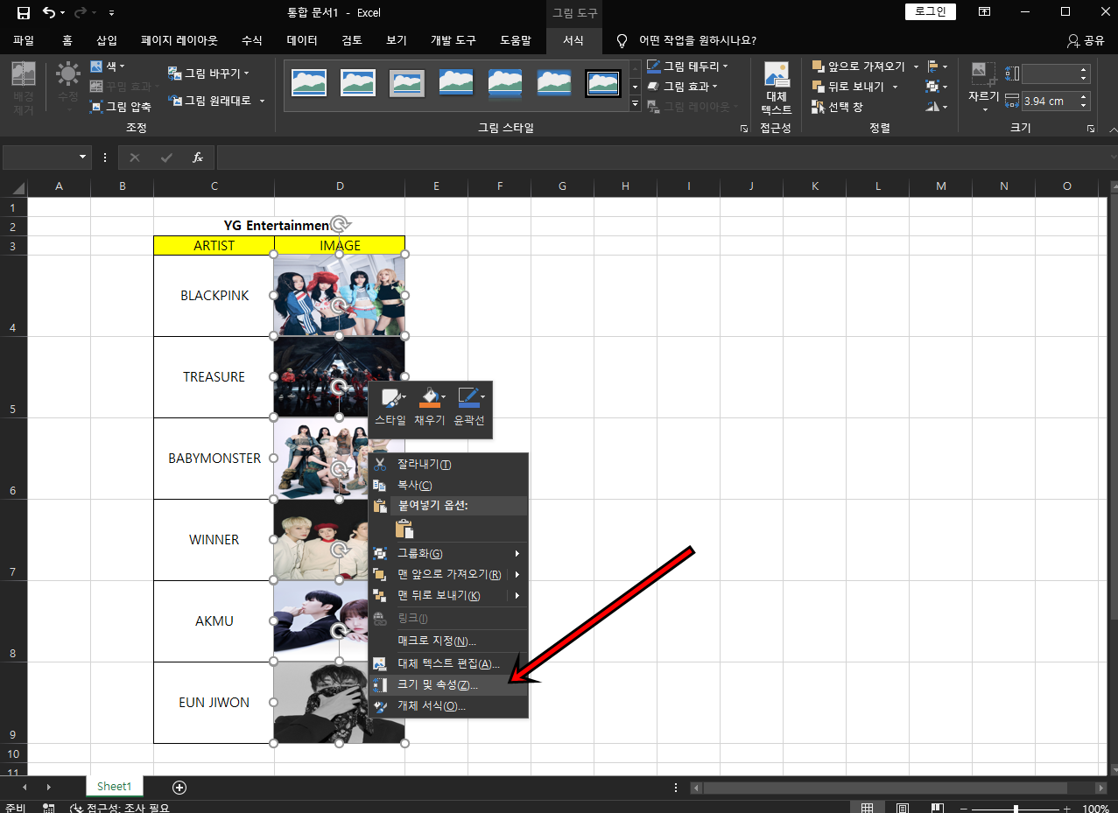Open the 그림 효과 effects dropdown

(x=681, y=86)
